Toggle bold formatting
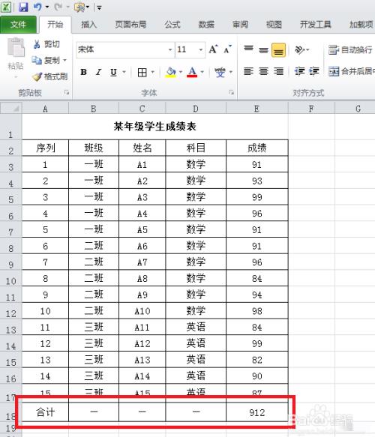 tap(83, 72)
